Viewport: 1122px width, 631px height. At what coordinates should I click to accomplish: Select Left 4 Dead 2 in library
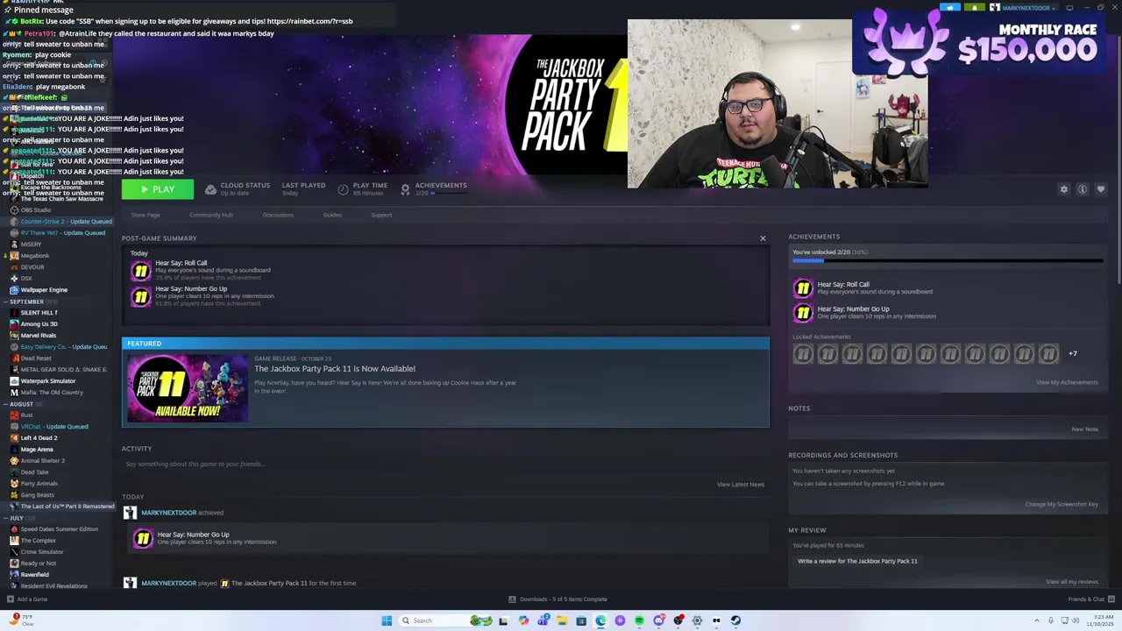click(39, 438)
